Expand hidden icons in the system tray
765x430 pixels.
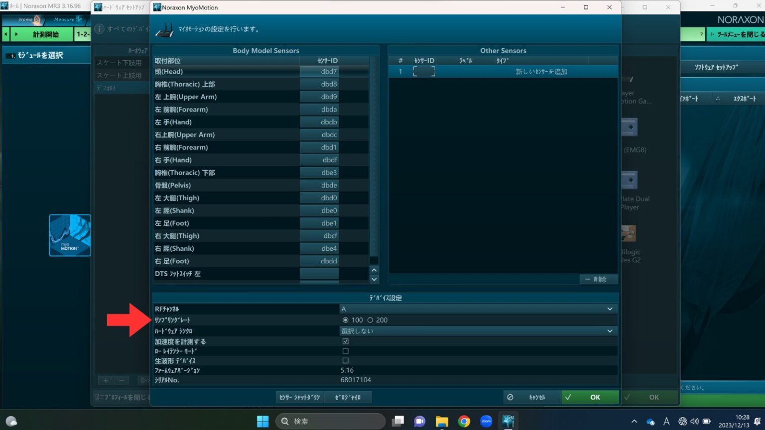click(634, 421)
